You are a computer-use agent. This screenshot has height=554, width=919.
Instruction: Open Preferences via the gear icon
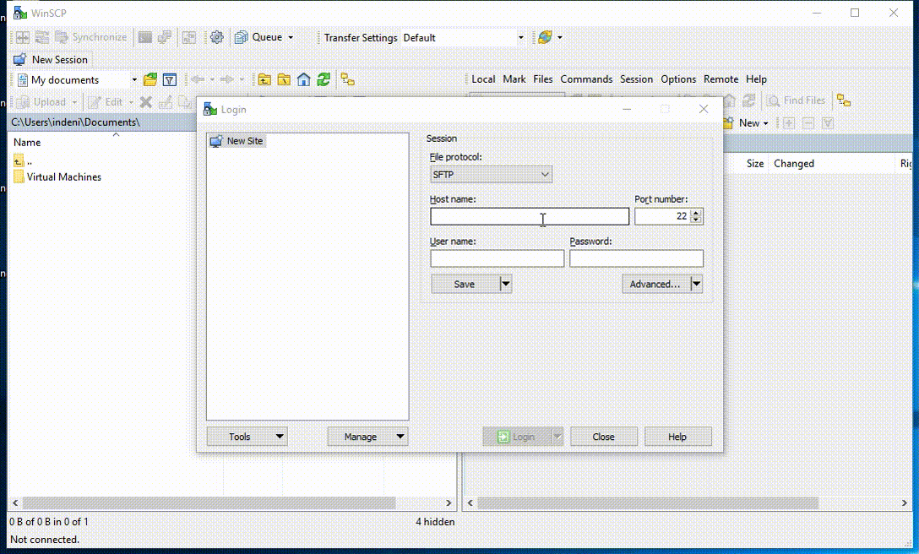click(217, 37)
